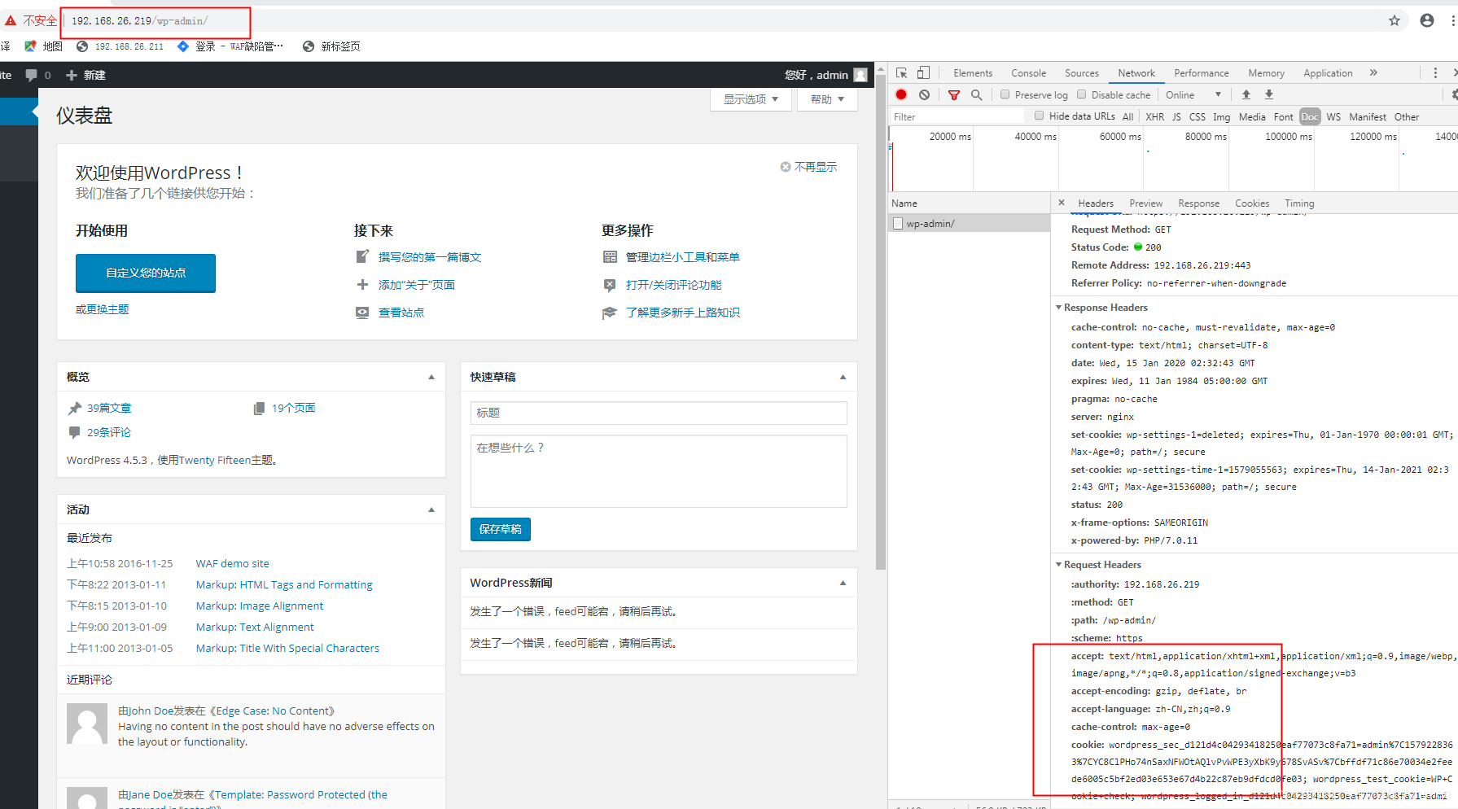Open DevTools three-dot menu

pos(1435,72)
